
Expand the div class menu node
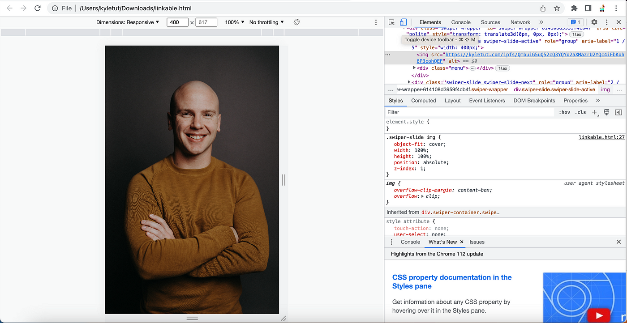click(x=414, y=68)
